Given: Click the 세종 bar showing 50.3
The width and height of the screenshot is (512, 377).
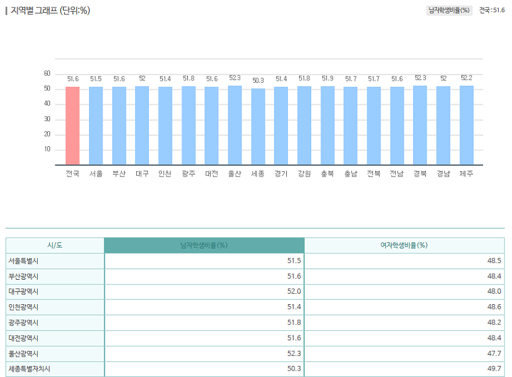Looking at the screenshot, I should click(258, 126).
